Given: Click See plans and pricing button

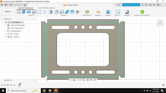Looking at the screenshot, I should [131, 5].
